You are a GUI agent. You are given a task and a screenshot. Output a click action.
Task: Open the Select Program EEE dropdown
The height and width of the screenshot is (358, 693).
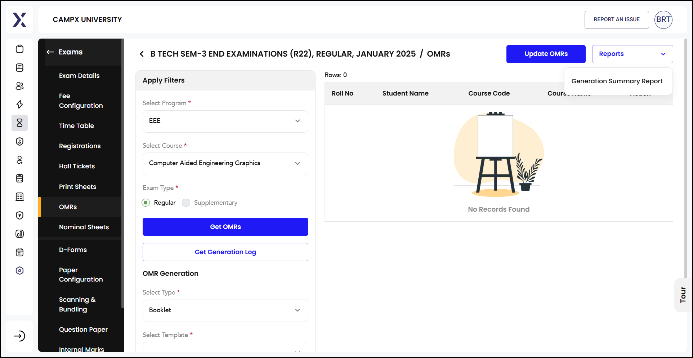click(225, 121)
